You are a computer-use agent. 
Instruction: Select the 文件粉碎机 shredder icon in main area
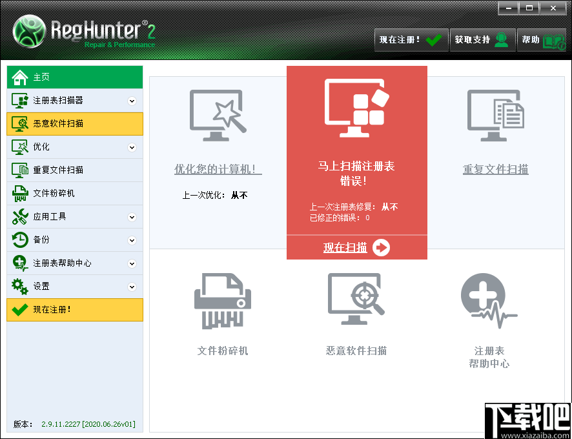(222, 299)
